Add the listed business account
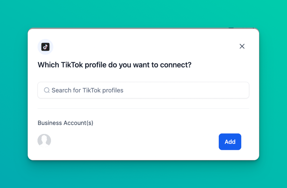Viewport: 287px width, 188px height. (x=230, y=142)
